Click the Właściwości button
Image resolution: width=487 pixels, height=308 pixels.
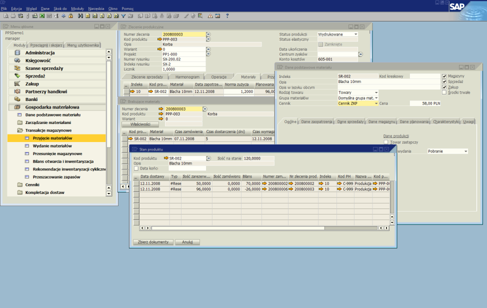click(140, 124)
